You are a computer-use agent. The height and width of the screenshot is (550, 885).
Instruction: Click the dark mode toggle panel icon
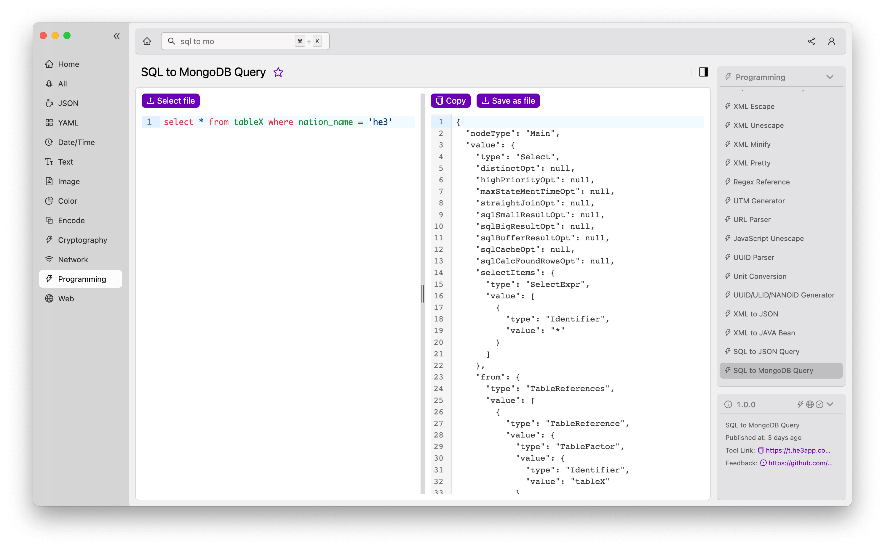[x=704, y=72]
